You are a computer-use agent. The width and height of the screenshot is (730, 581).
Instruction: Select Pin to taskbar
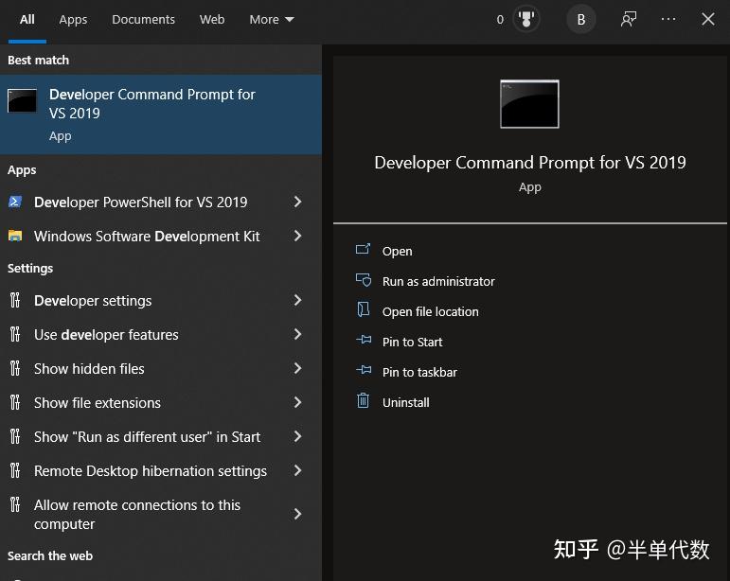pos(419,372)
